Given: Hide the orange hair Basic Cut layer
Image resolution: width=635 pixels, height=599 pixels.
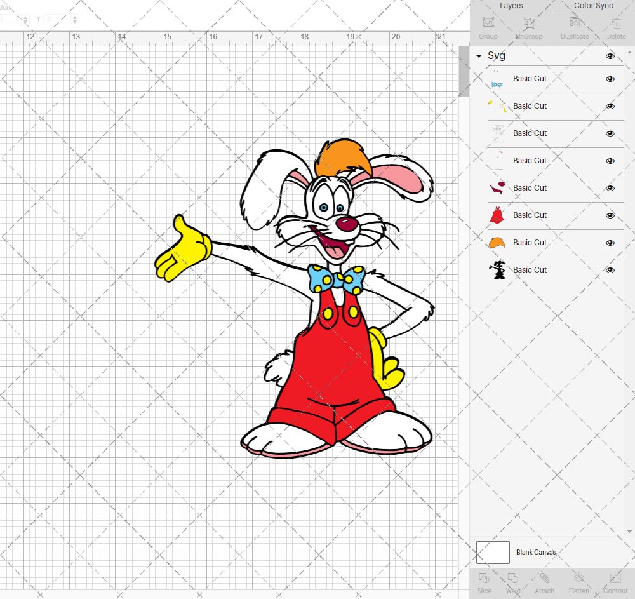Looking at the screenshot, I should pos(610,242).
